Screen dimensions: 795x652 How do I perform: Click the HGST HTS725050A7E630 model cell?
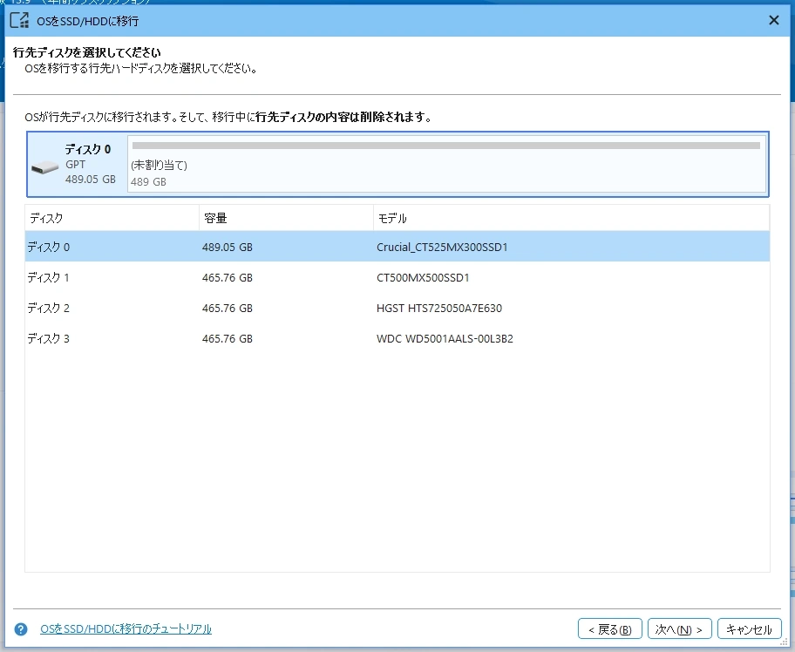(x=439, y=308)
